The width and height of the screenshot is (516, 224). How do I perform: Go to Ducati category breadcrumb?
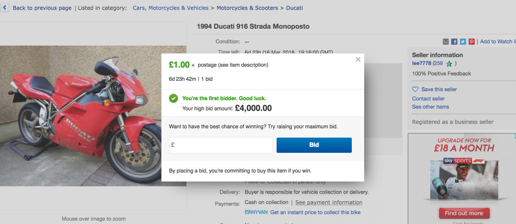tap(294, 8)
